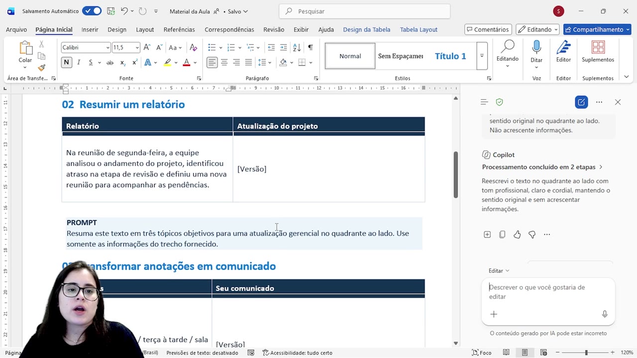Show paragraph marks (pilcrow)
Viewport: 637px width, 358px height.
(x=310, y=47)
